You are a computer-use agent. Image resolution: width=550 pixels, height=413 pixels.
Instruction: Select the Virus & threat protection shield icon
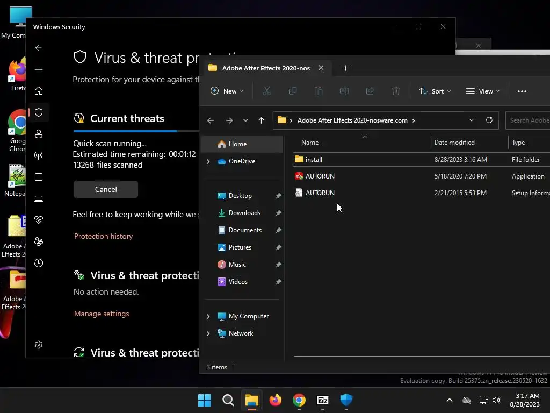[x=39, y=112]
